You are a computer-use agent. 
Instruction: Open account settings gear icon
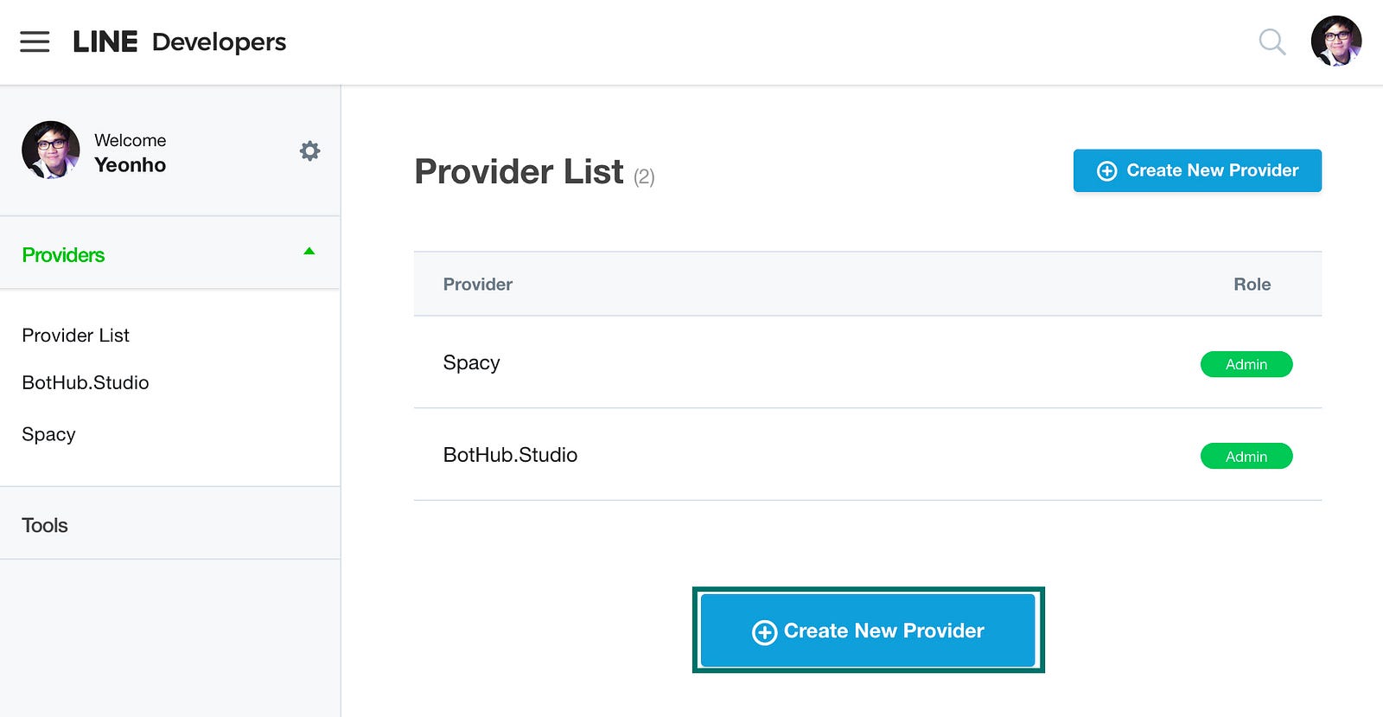pyautogui.click(x=309, y=151)
